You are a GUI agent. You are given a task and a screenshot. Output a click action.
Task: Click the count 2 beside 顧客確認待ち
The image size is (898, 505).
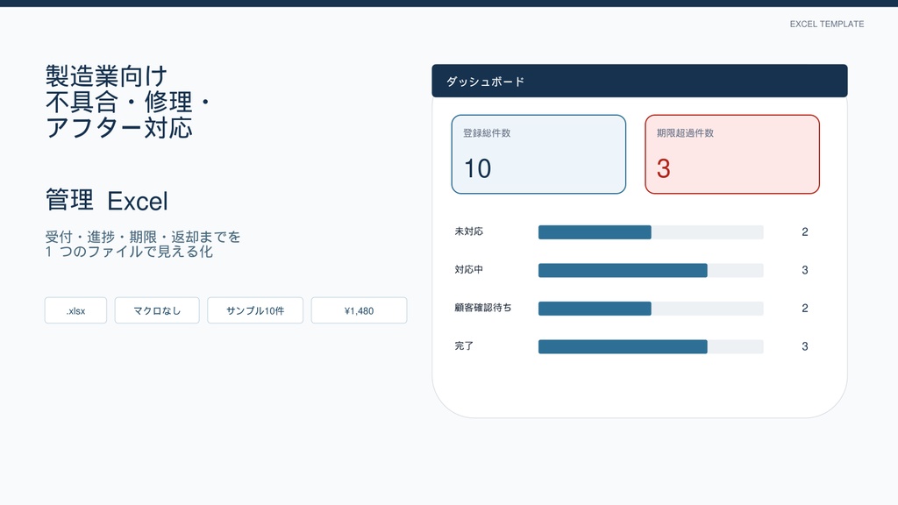pyautogui.click(x=805, y=308)
